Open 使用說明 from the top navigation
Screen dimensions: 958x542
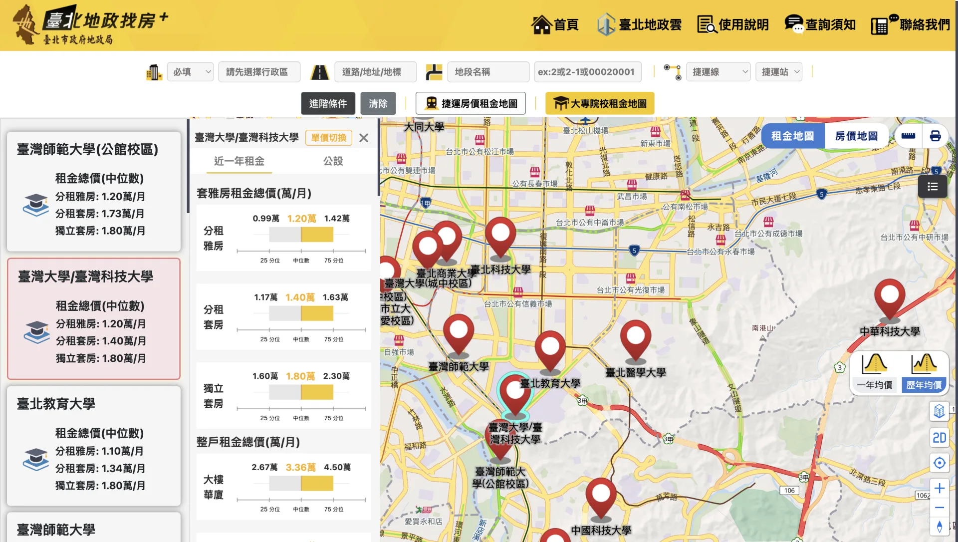[x=732, y=24]
